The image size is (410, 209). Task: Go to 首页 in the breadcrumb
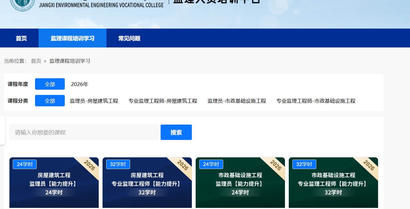click(36, 61)
